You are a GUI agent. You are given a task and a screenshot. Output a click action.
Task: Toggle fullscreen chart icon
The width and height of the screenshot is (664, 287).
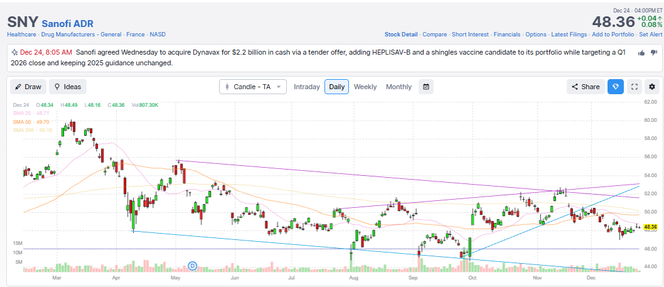[635, 87]
